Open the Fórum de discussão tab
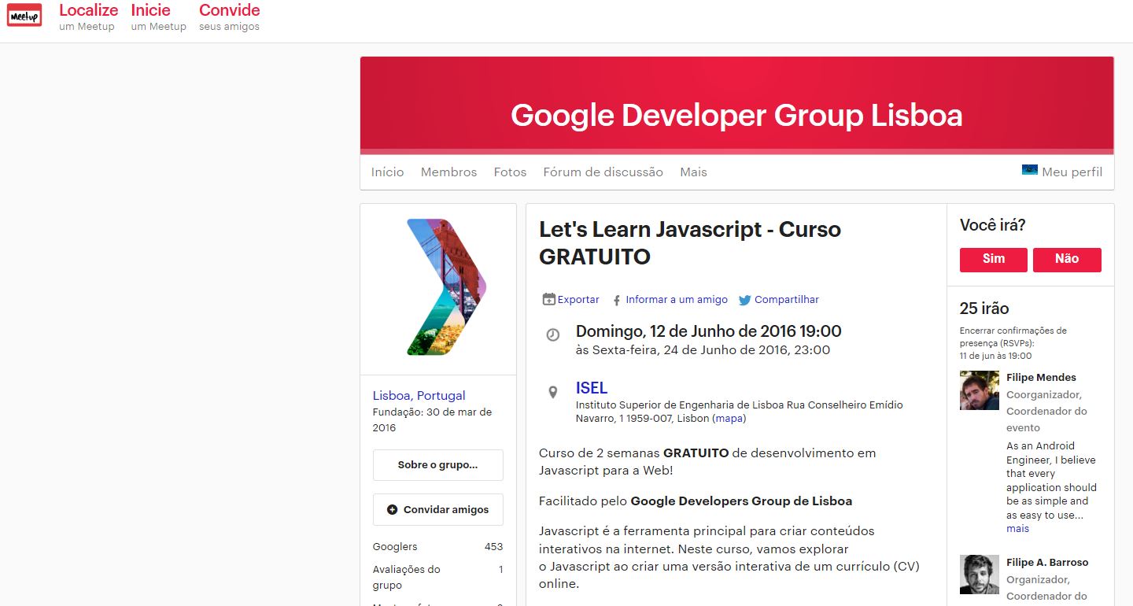Screen dimensions: 1133x606 tap(603, 172)
